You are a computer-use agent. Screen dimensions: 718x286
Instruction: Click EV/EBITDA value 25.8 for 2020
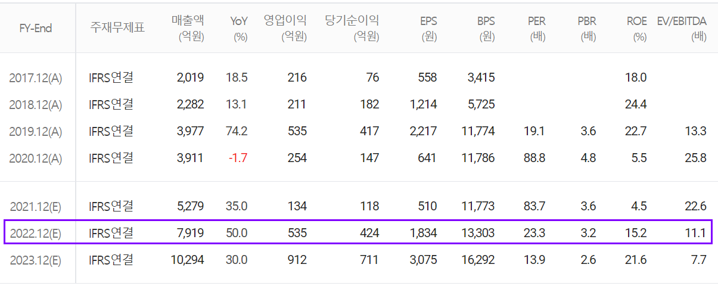tap(695, 158)
